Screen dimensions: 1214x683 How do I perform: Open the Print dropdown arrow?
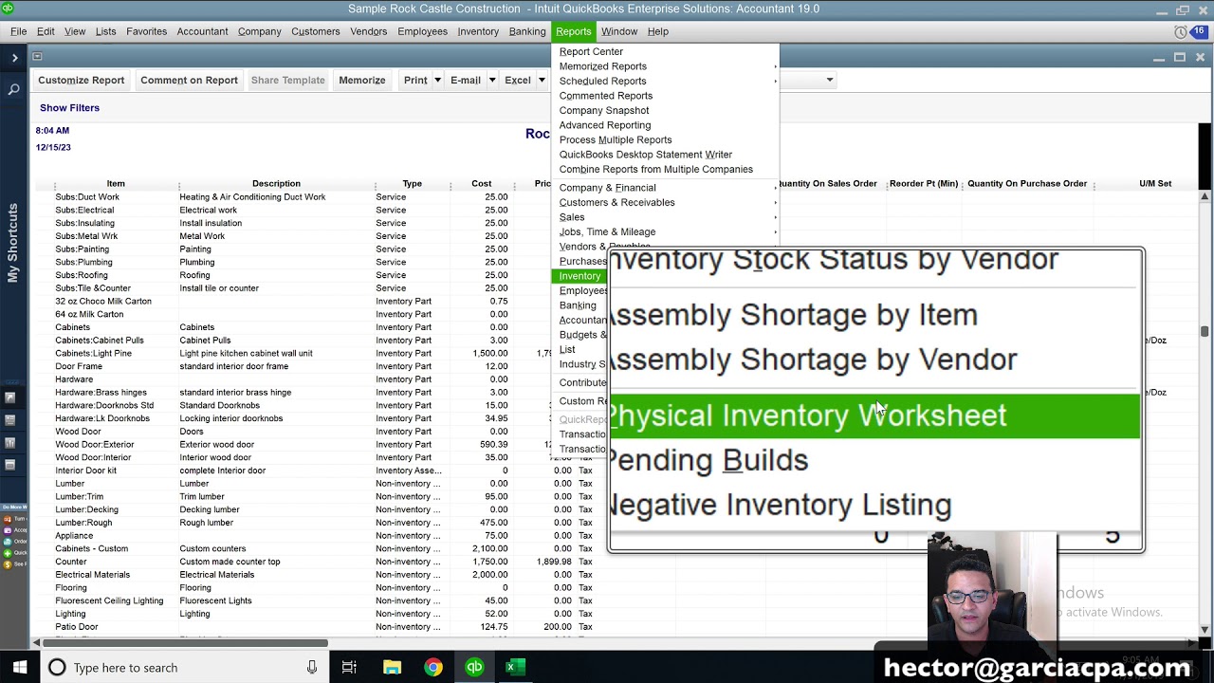437,81
